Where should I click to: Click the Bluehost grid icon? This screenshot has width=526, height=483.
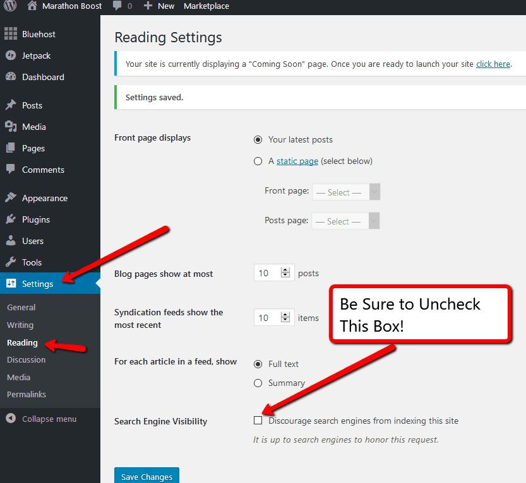click(11, 33)
